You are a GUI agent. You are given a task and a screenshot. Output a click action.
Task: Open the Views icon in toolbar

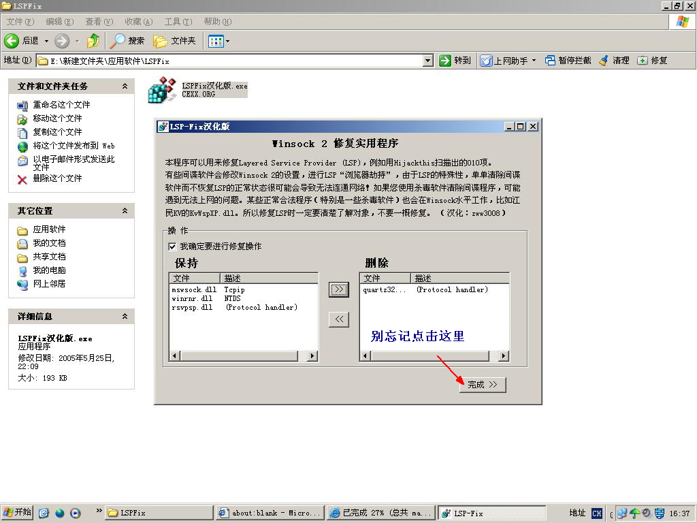(216, 42)
